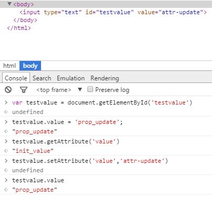
Task: Enable the Preserve log checkbox
Action: pyautogui.click(x=90, y=89)
